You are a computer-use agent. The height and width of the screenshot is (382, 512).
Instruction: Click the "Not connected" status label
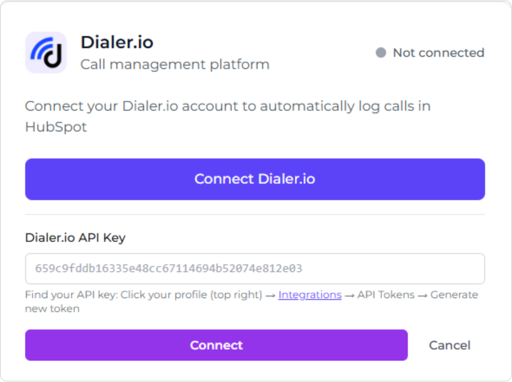coord(438,53)
